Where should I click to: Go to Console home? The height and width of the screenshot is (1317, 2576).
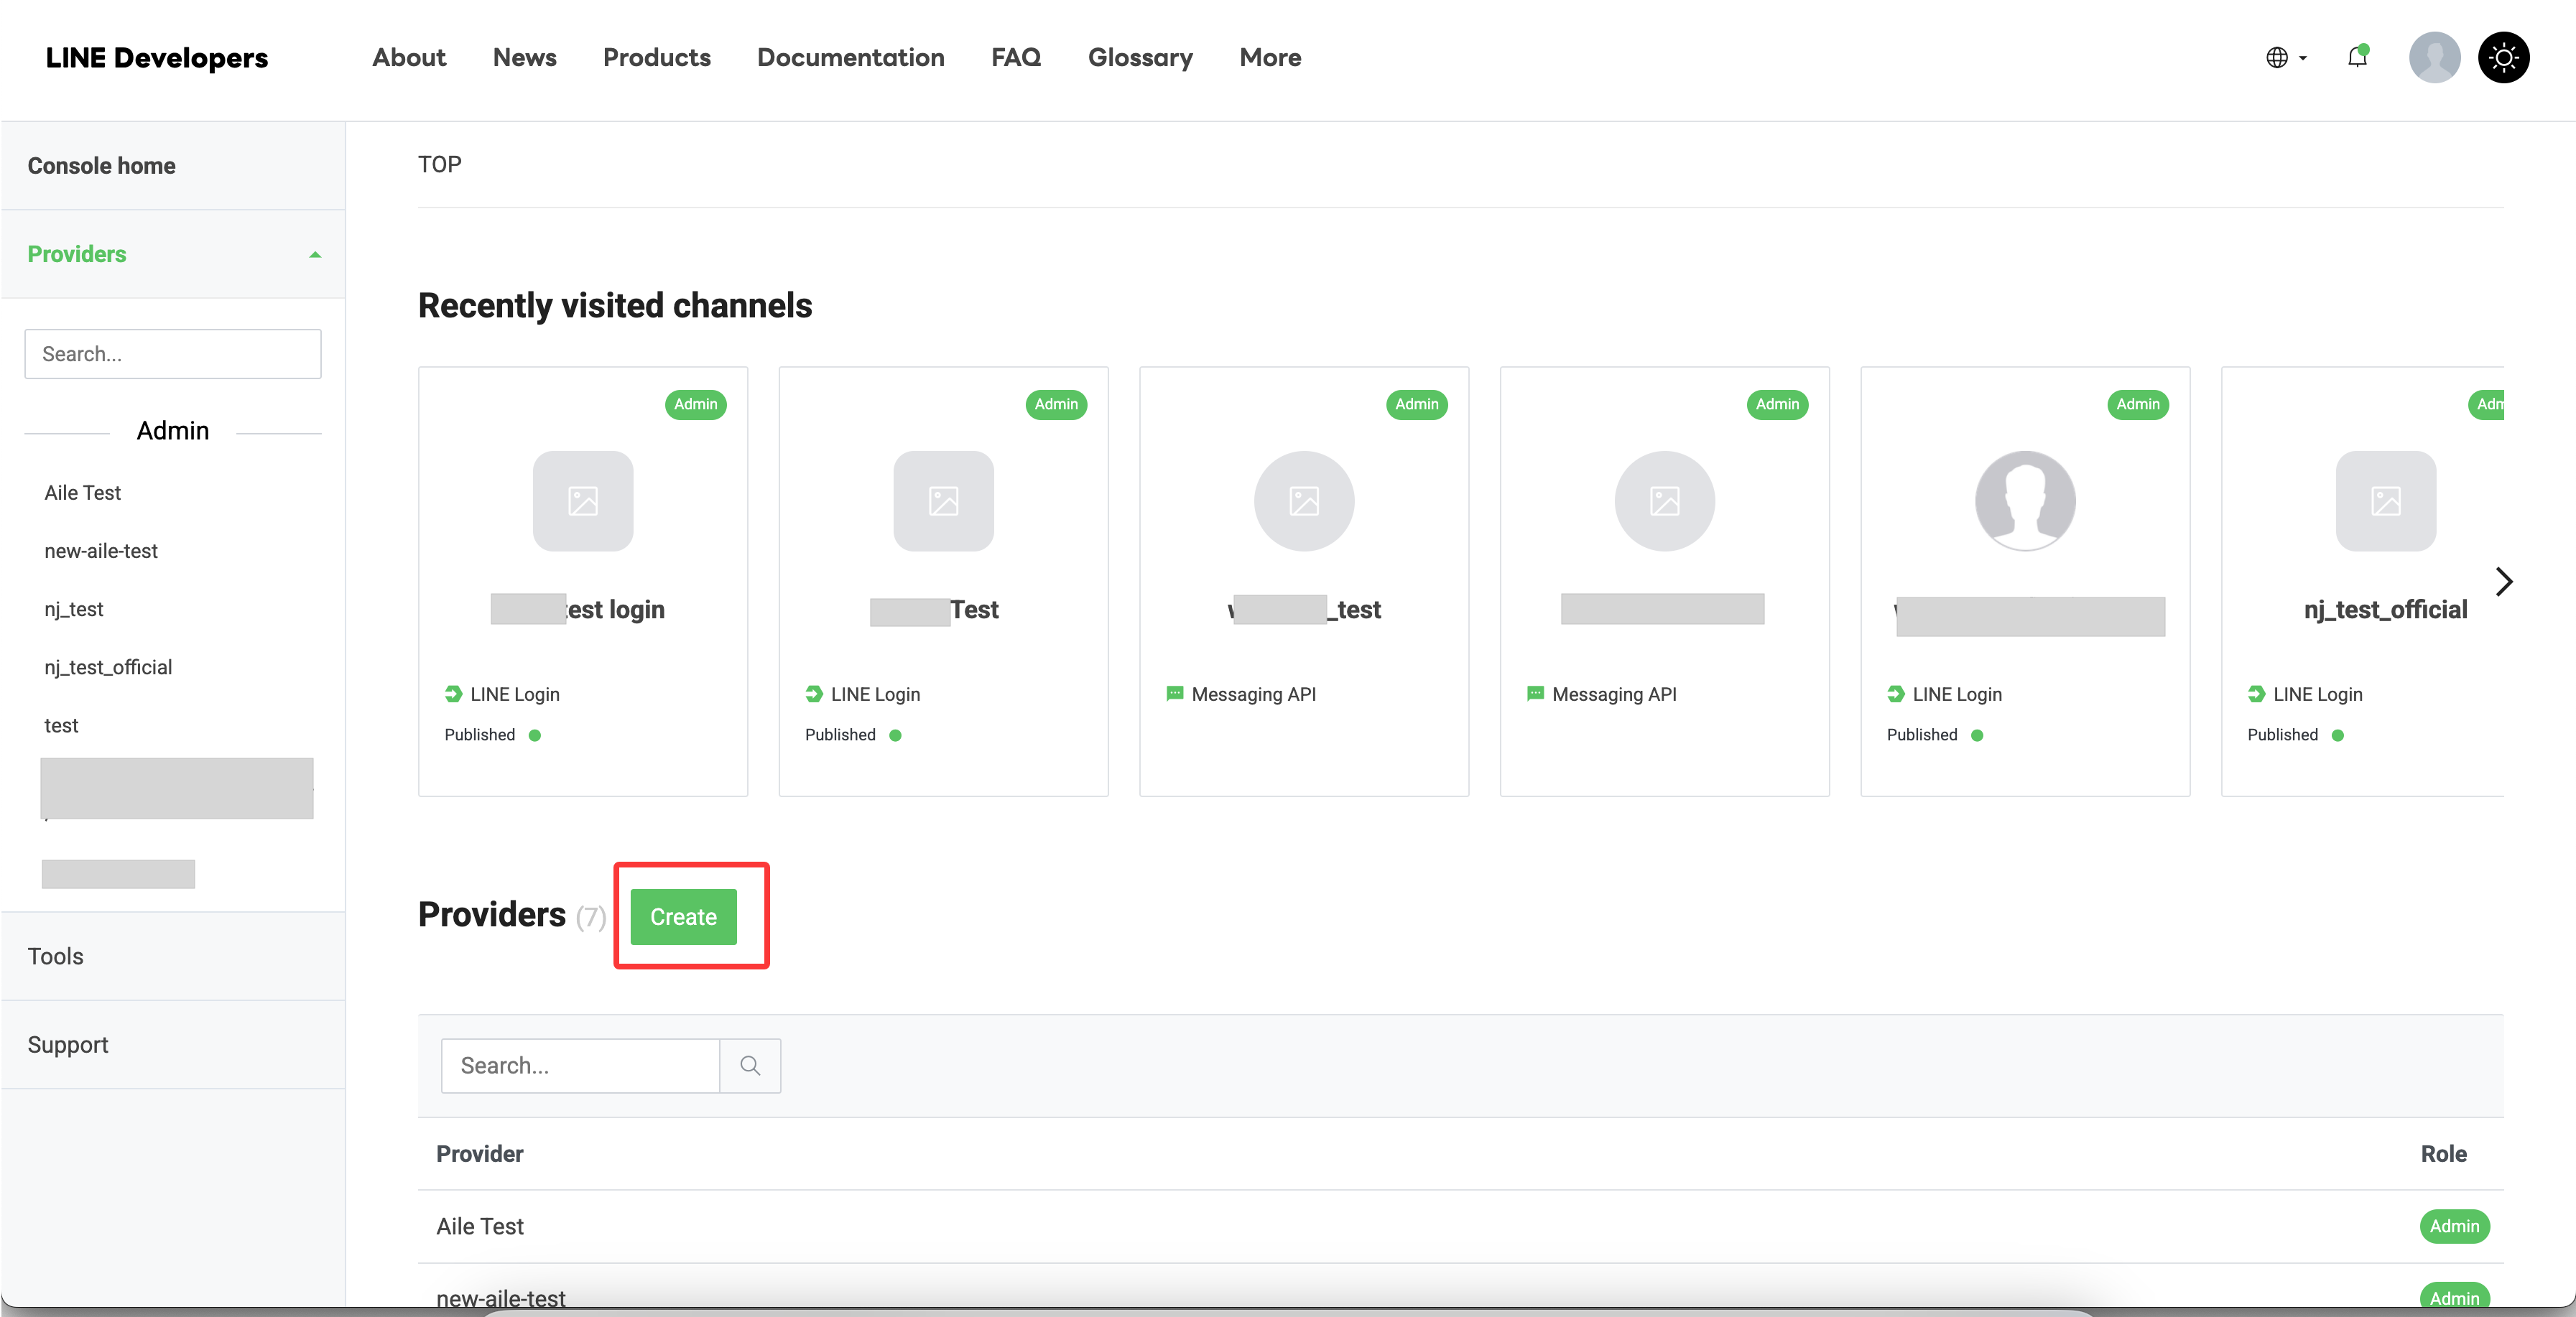click(173, 166)
